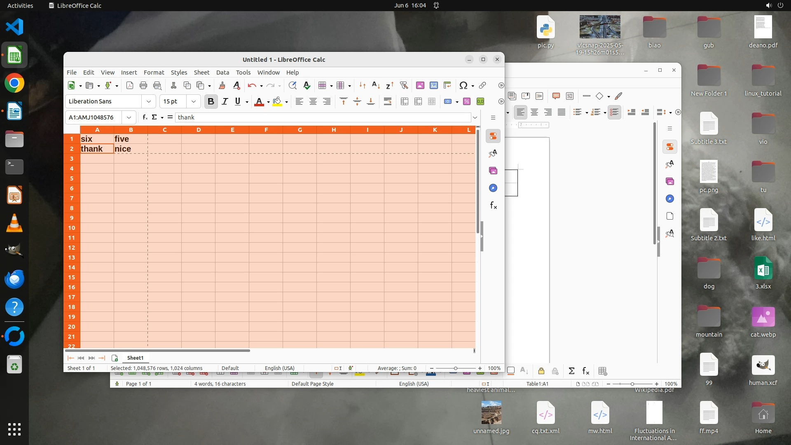
Task: Toggle Wrap Text button
Action: tap(387, 101)
